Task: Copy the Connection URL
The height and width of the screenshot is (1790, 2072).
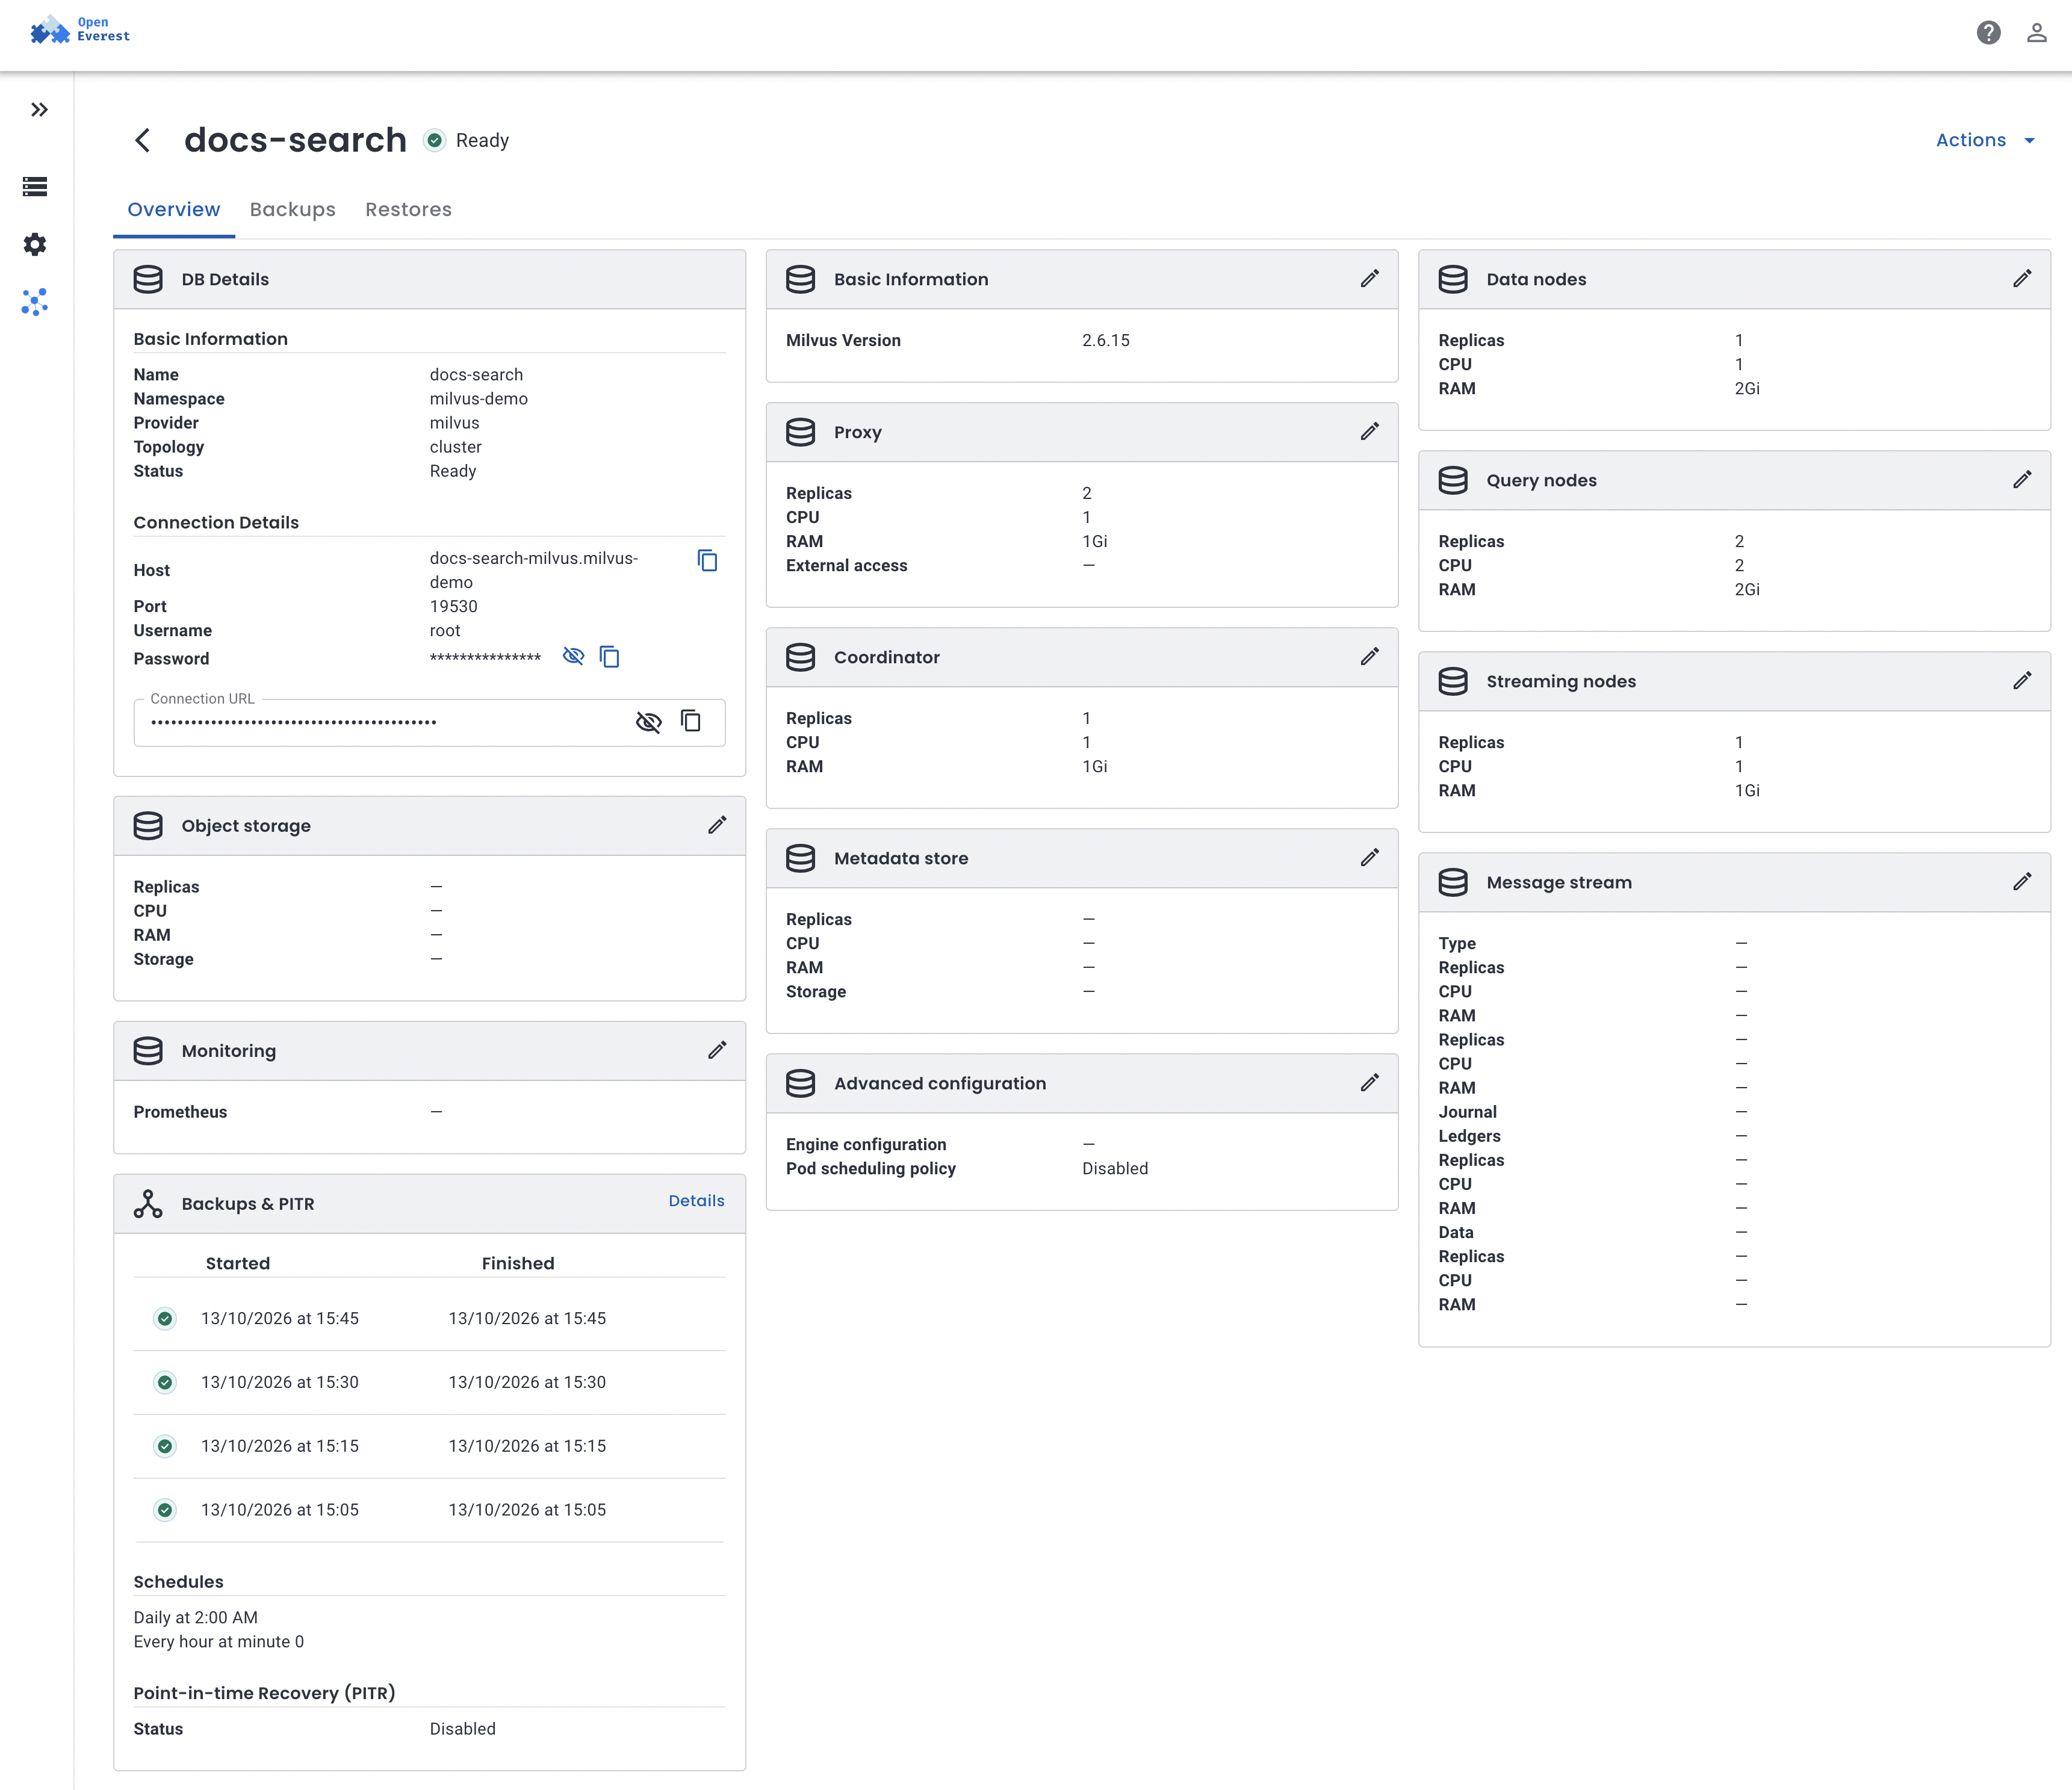Action: (691, 722)
